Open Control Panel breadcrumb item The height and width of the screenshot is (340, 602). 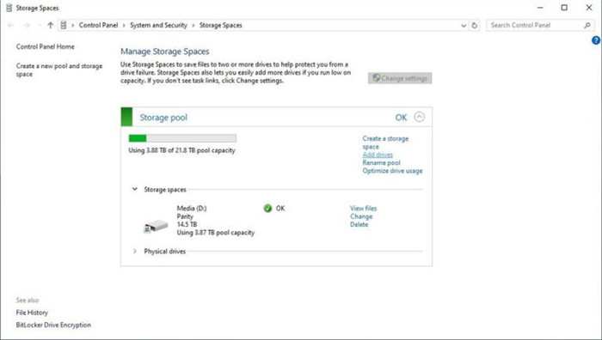(98, 25)
